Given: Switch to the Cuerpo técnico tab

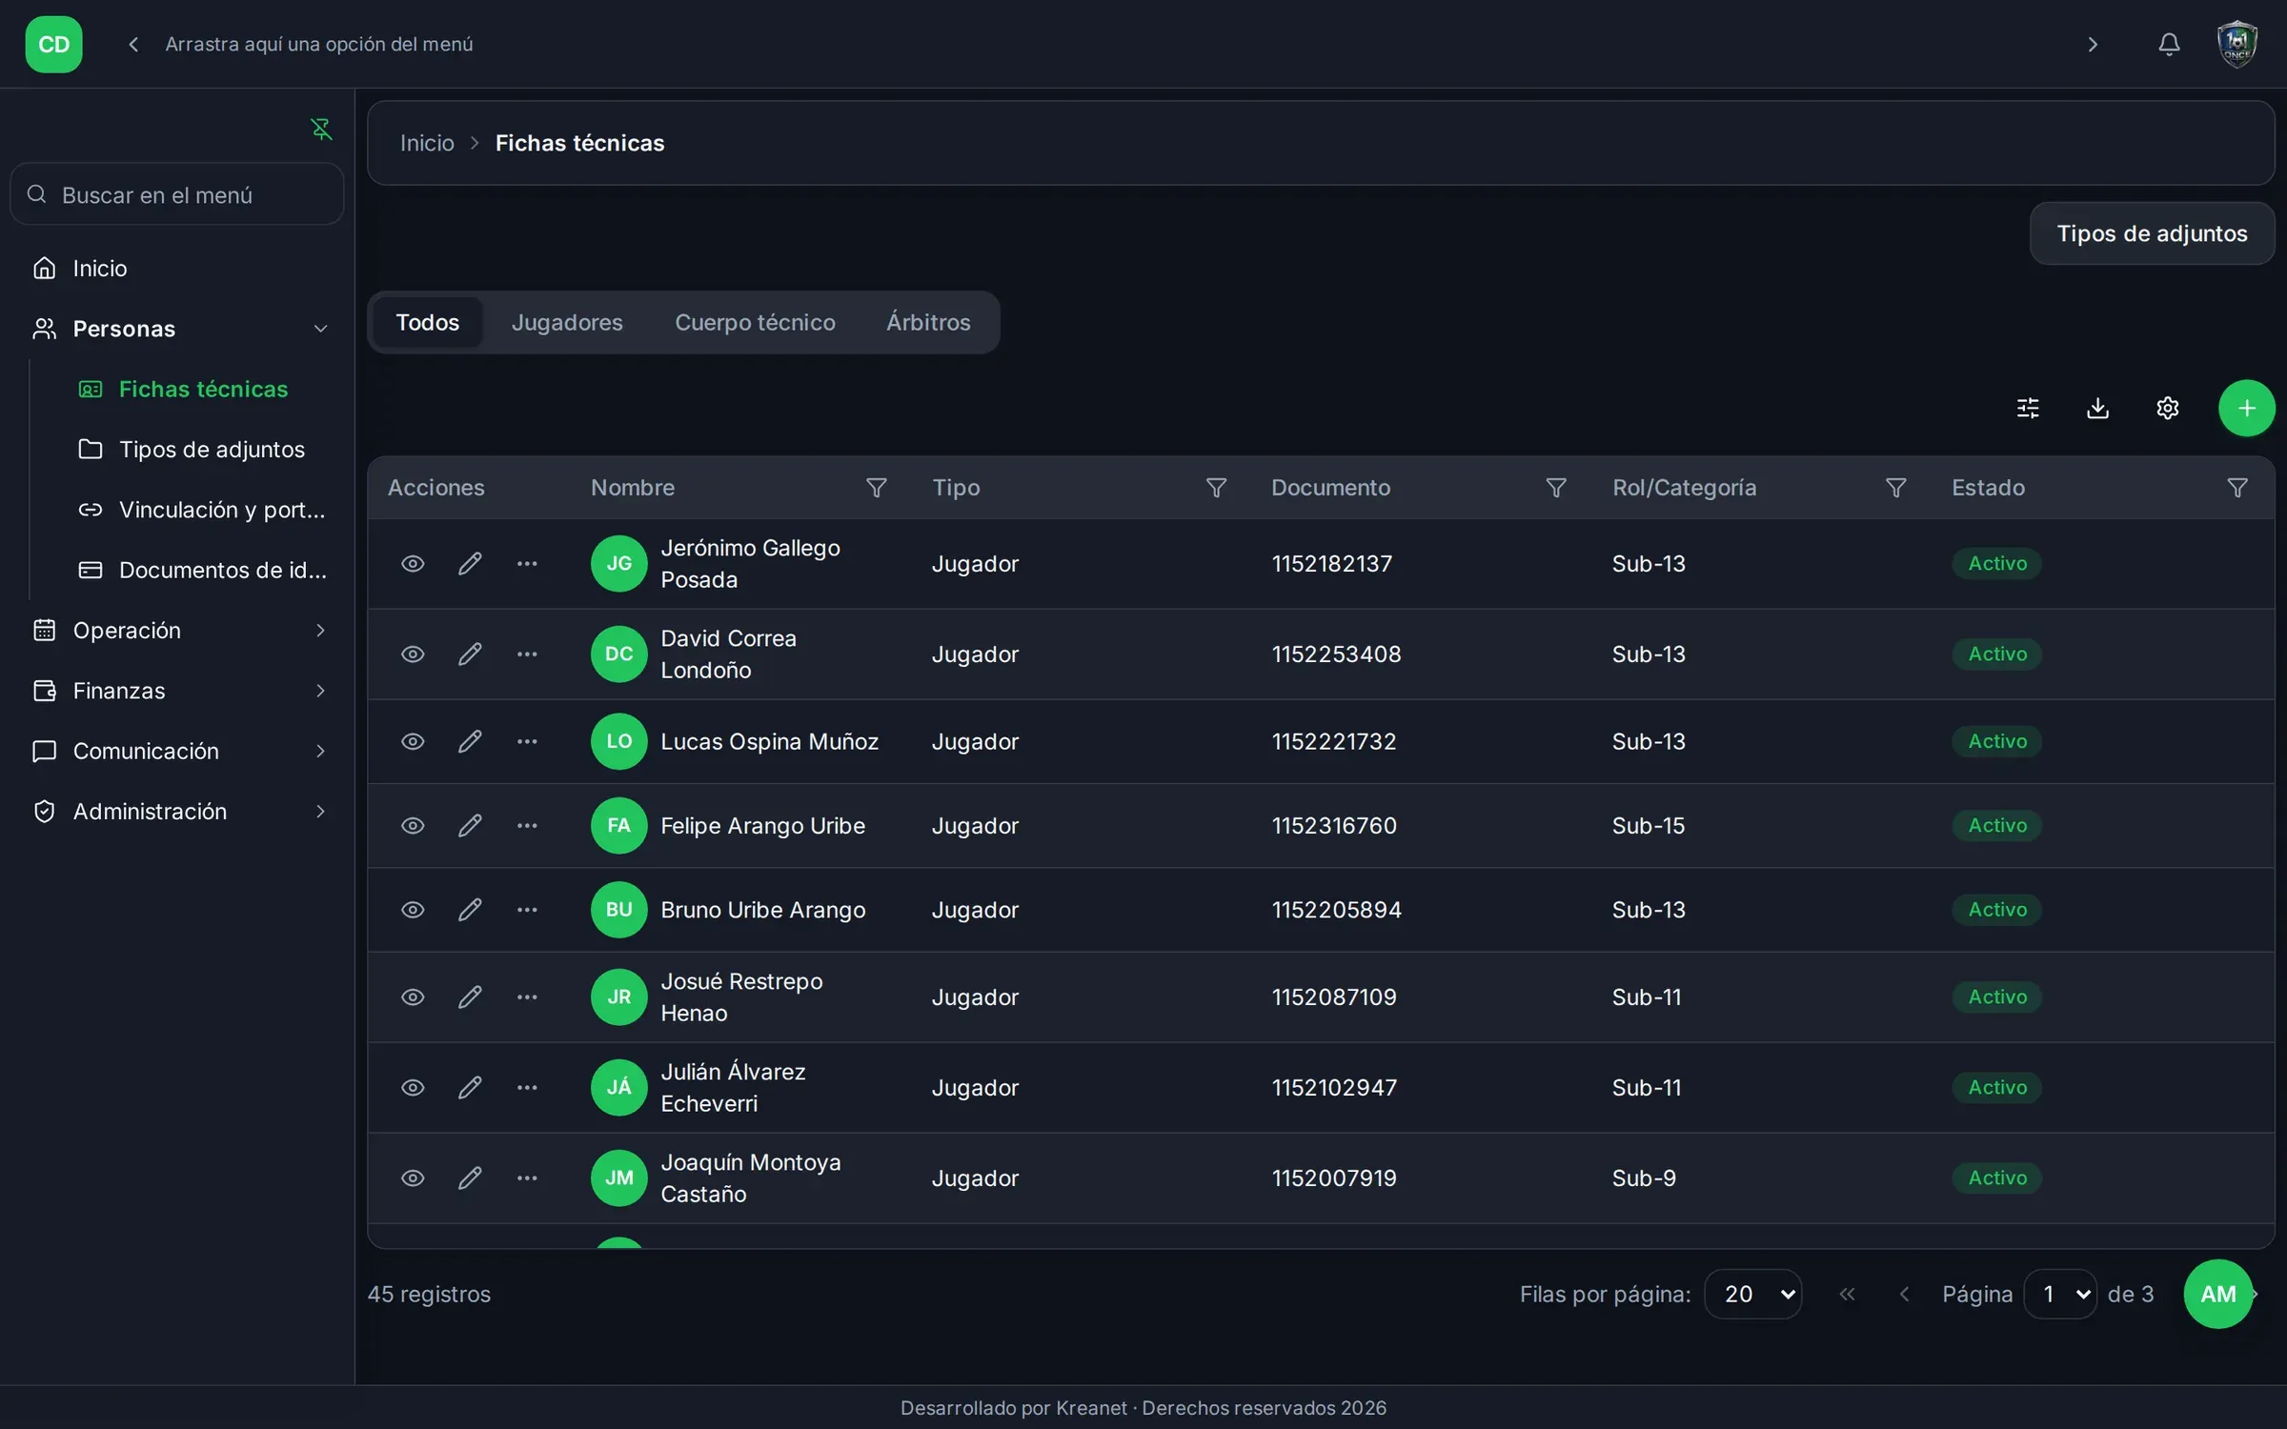Looking at the screenshot, I should [x=755, y=323].
